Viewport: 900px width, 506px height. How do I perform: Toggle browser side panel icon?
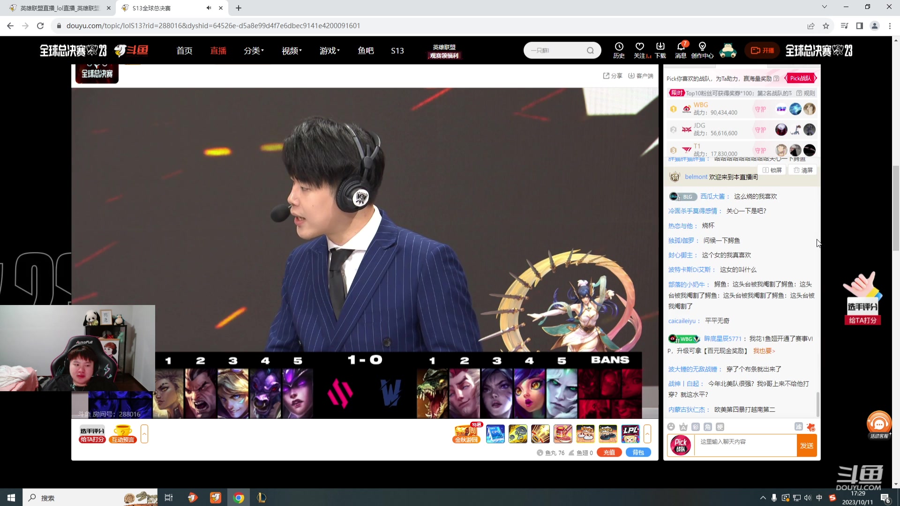[860, 26]
